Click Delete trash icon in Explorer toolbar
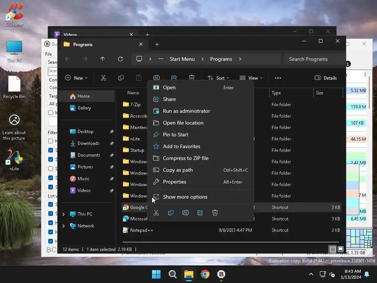377x283 pixels. tap(191, 77)
